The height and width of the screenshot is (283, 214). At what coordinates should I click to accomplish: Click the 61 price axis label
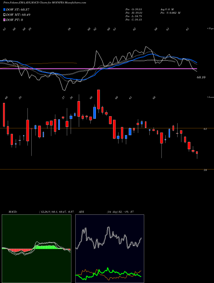(x=205, y=129)
